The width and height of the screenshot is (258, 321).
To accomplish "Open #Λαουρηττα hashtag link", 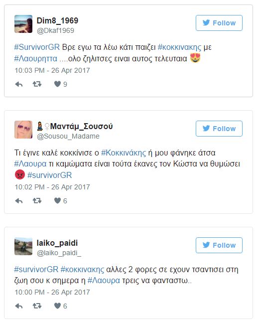I will [35, 59].
